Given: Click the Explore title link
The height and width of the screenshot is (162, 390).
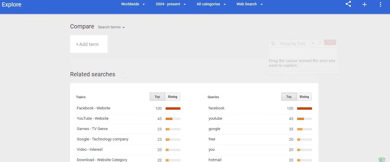Looking at the screenshot, I should (x=12, y=4).
